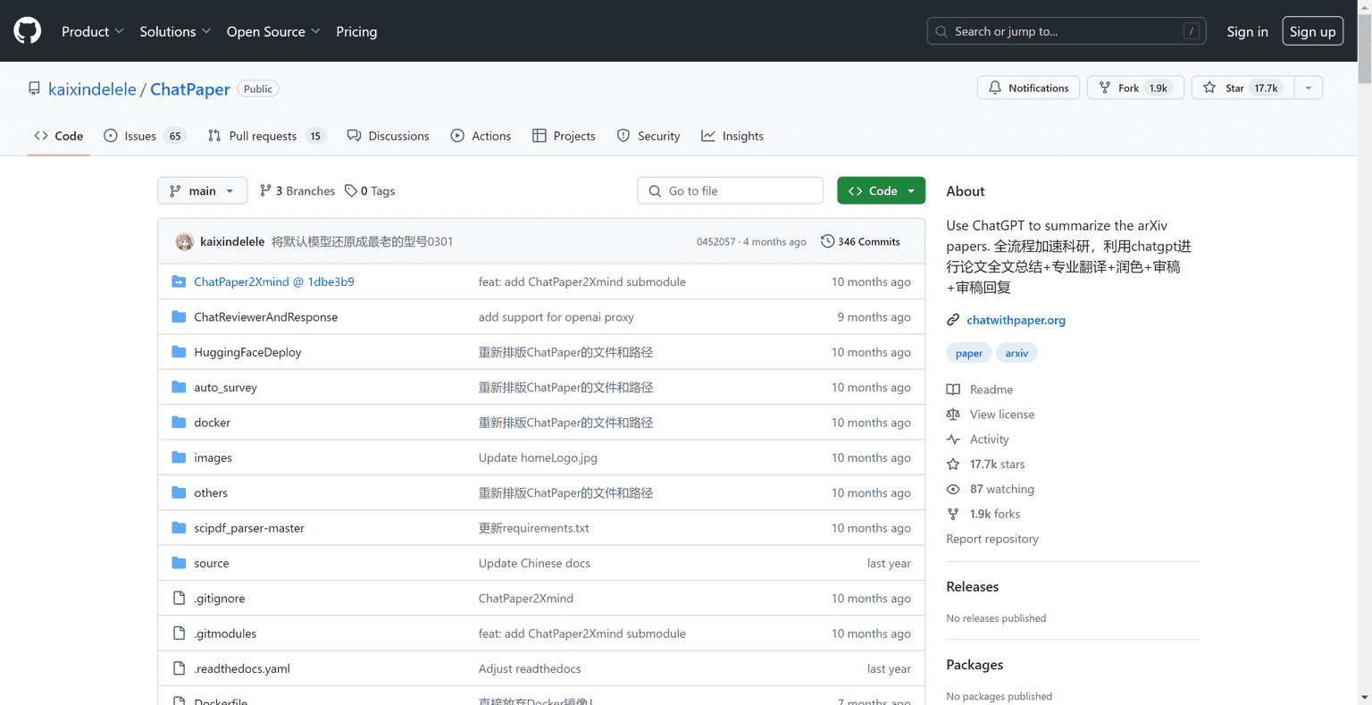Click the Readme book icon
The height and width of the screenshot is (705, 1372).
(x=953, y=390)
